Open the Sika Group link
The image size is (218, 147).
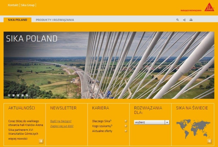click(28, 5)
